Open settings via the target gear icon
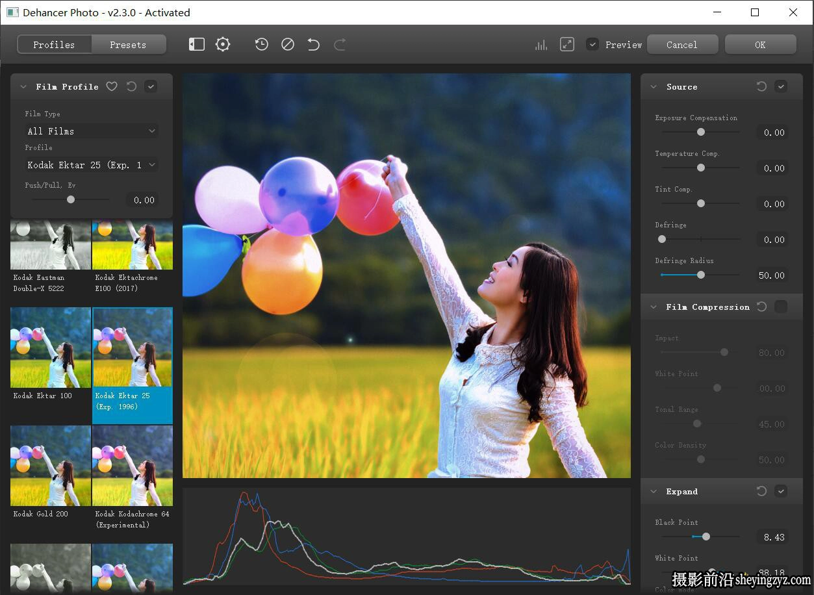Screen dimensions: 814x595 [223, 44]
